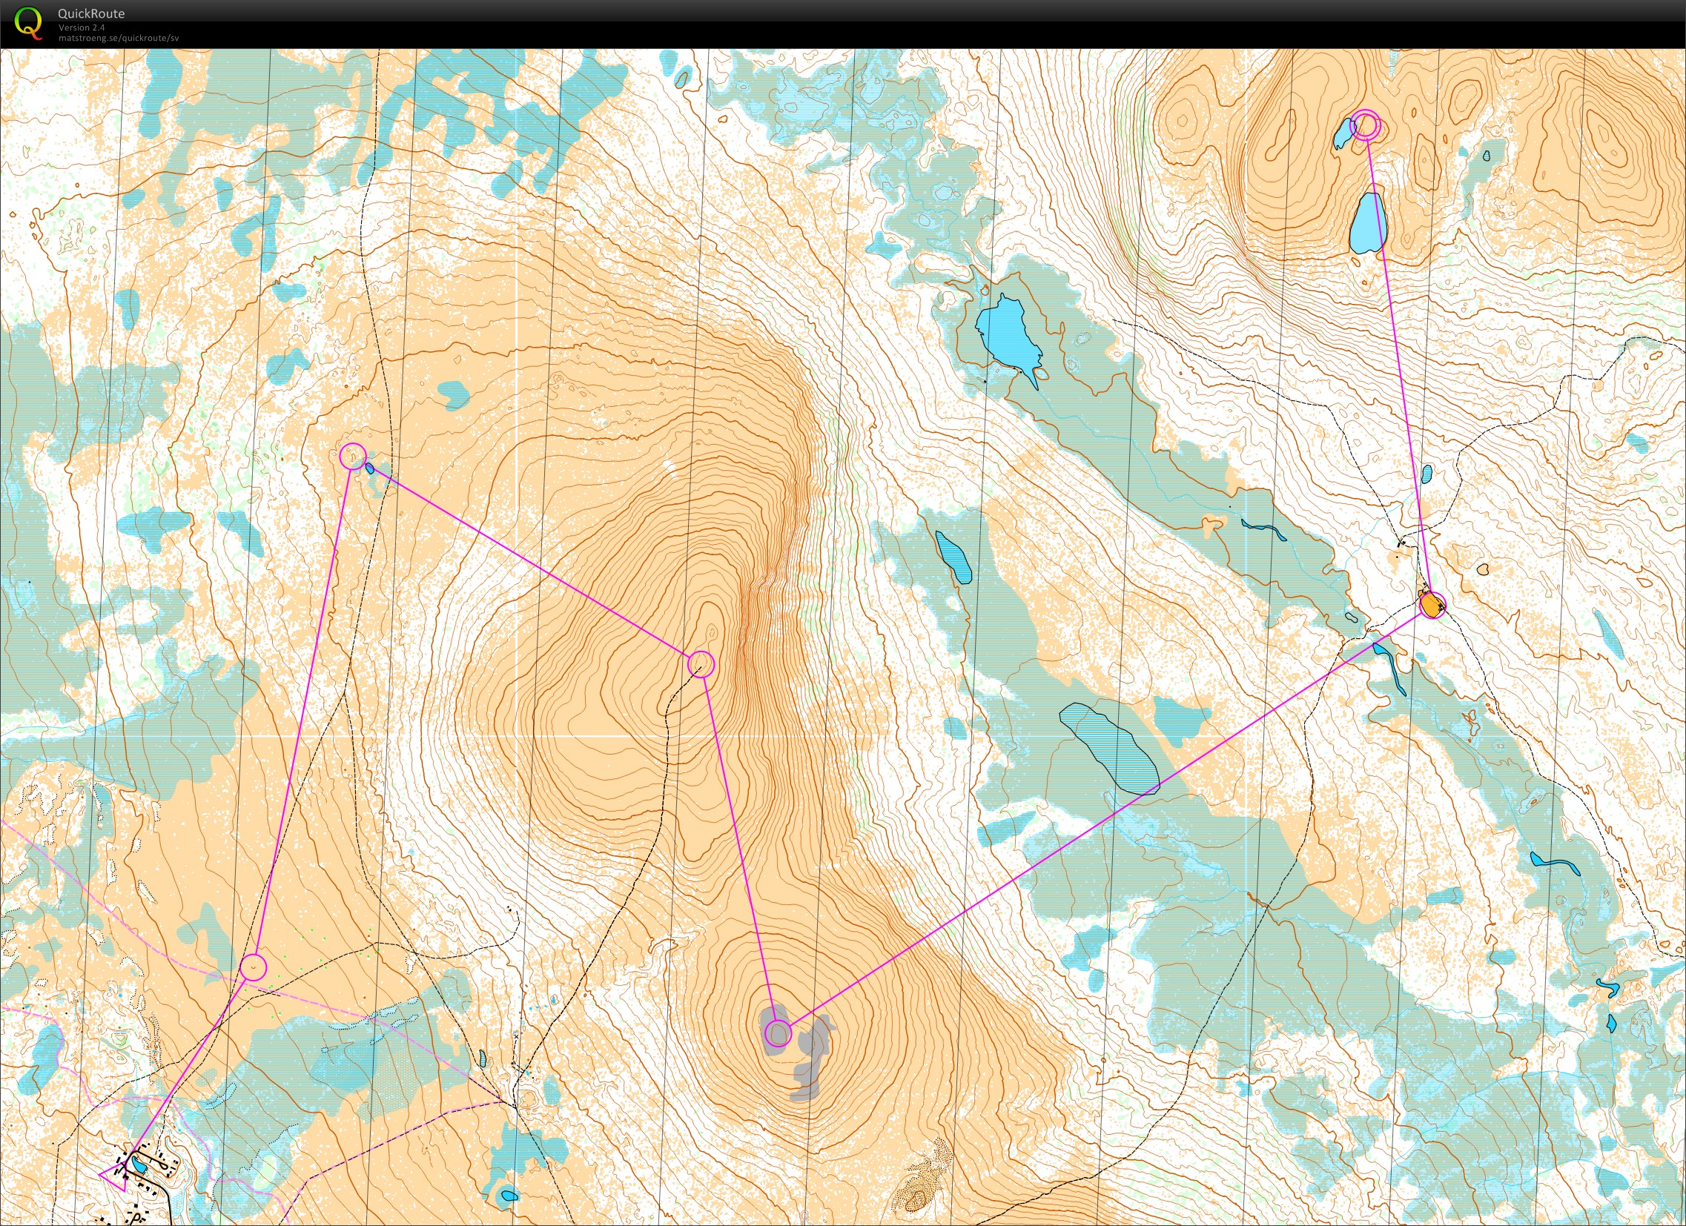
Task: Click control circle on central hilltop
Action: tap(701, 664)
